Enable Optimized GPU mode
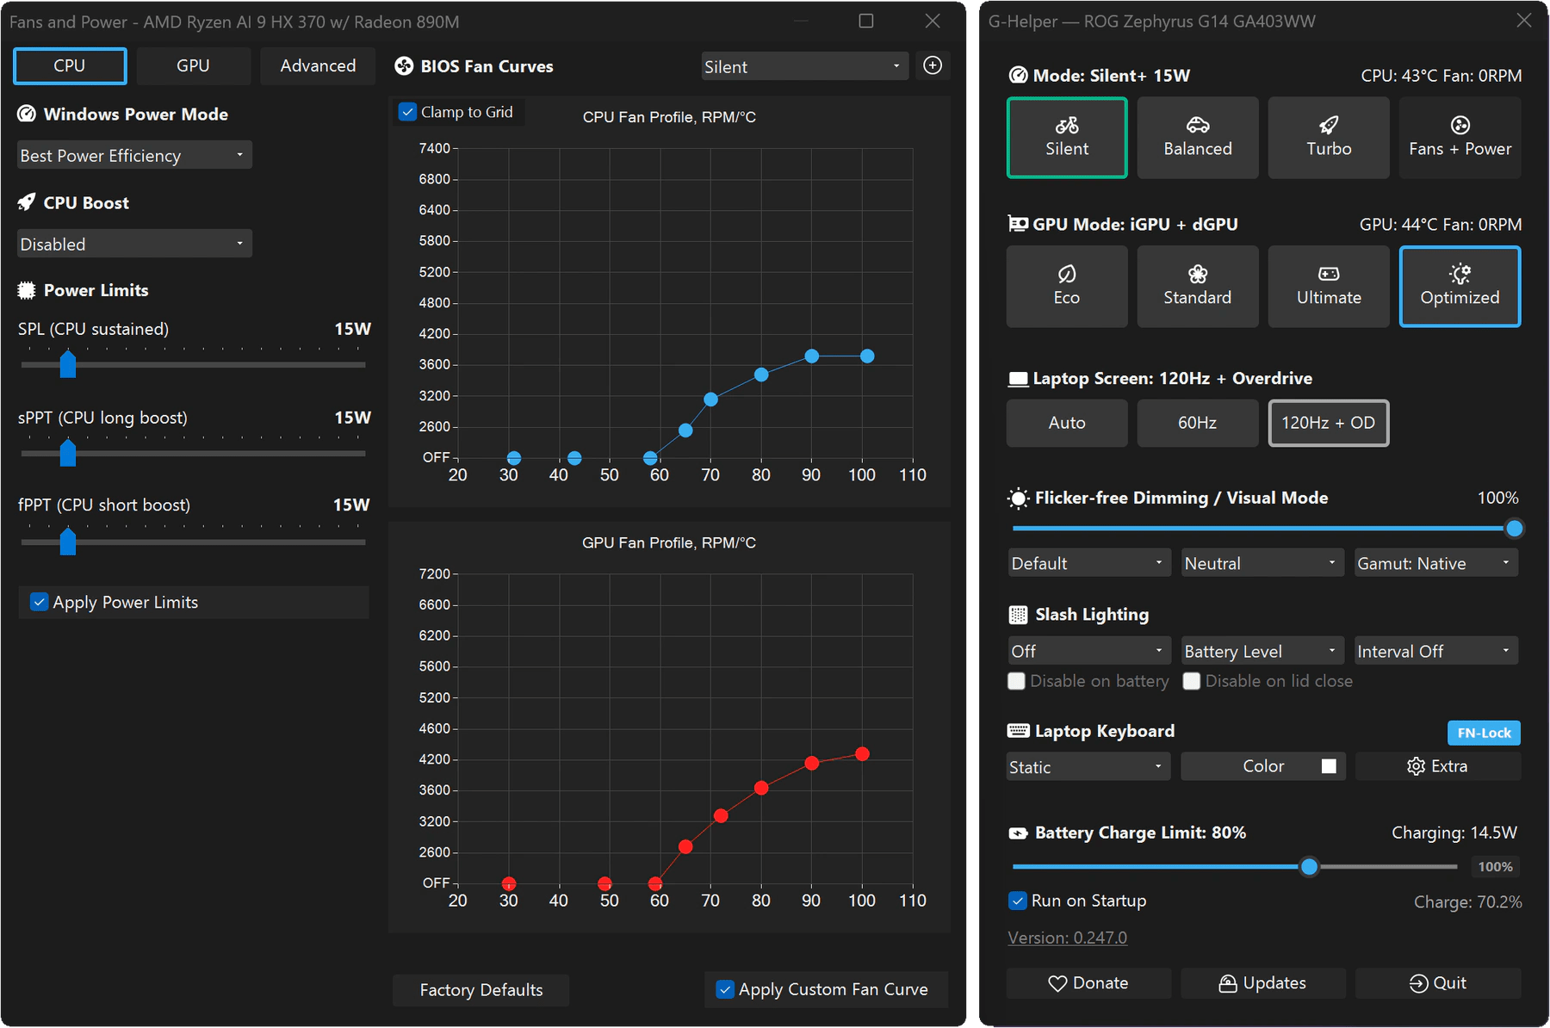1550x1028 pixels. (1460, 287)
